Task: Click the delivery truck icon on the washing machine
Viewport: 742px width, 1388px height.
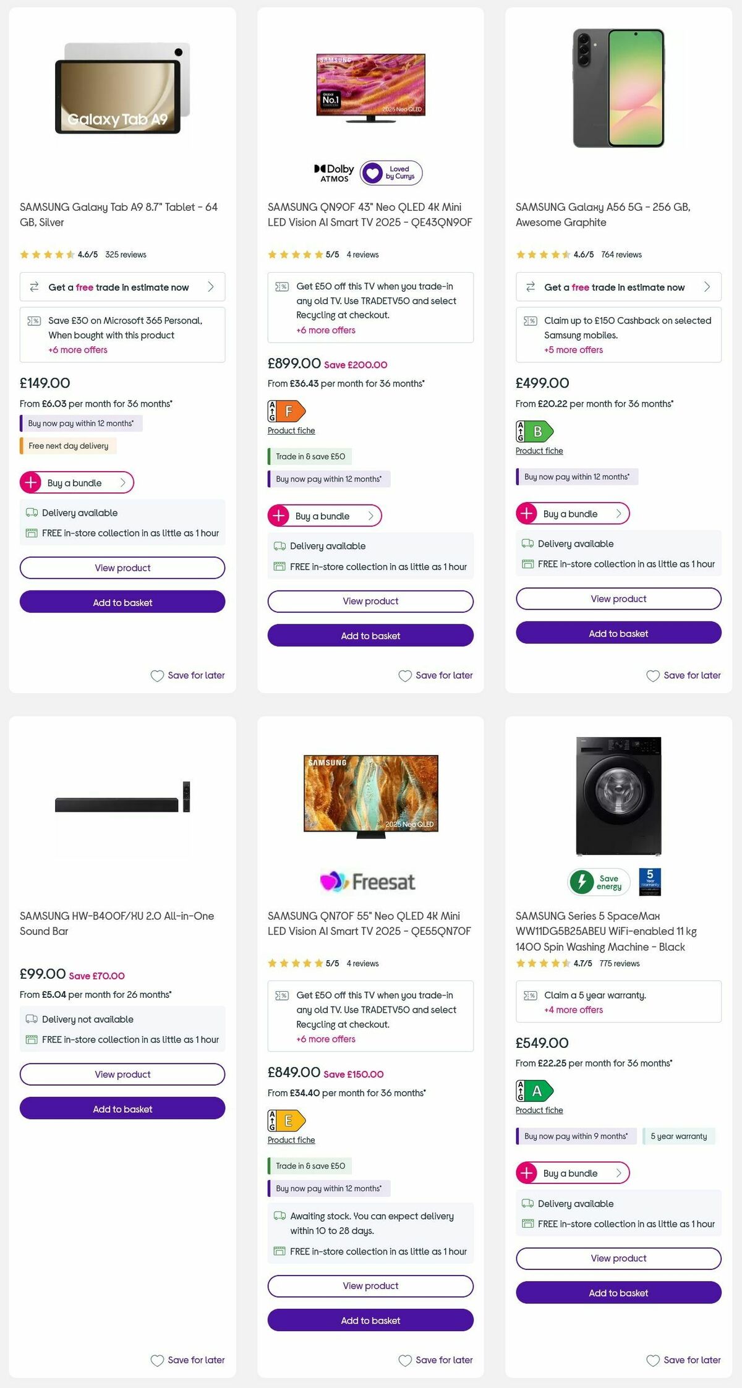Action: [x=528, y=1204]
